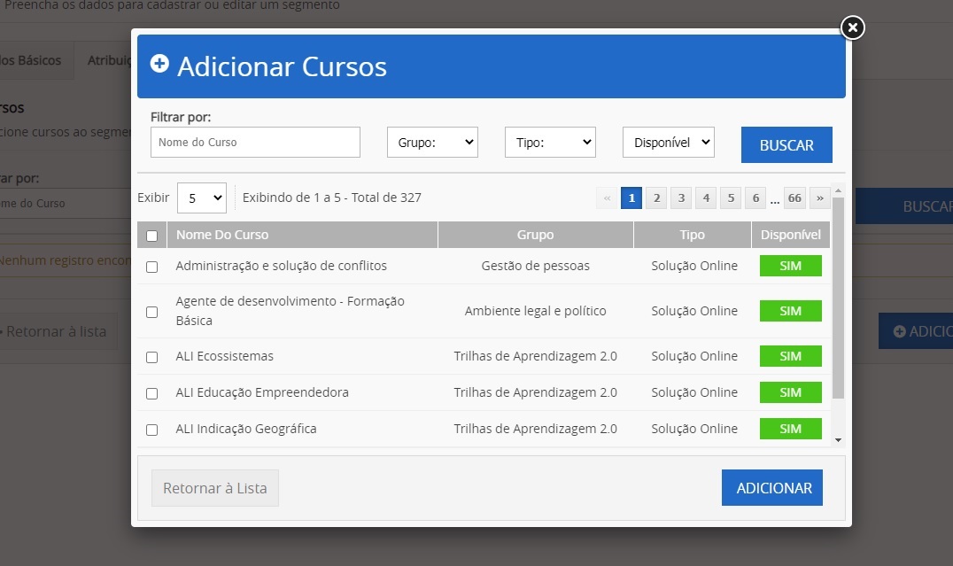Expand the Tipo filter dropdown
953x566 pixels.
coord(550,143)
